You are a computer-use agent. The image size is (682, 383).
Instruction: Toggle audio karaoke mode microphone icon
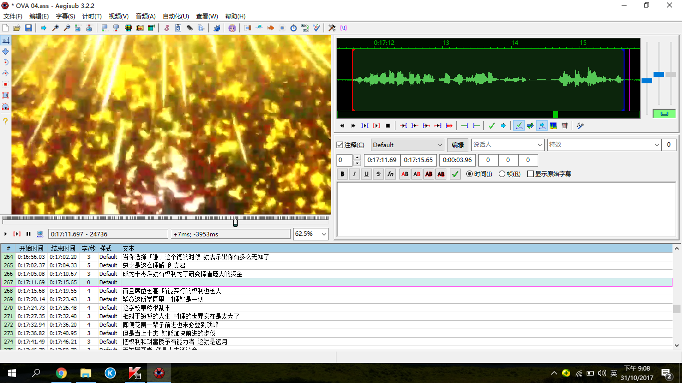tap(580, 126)
